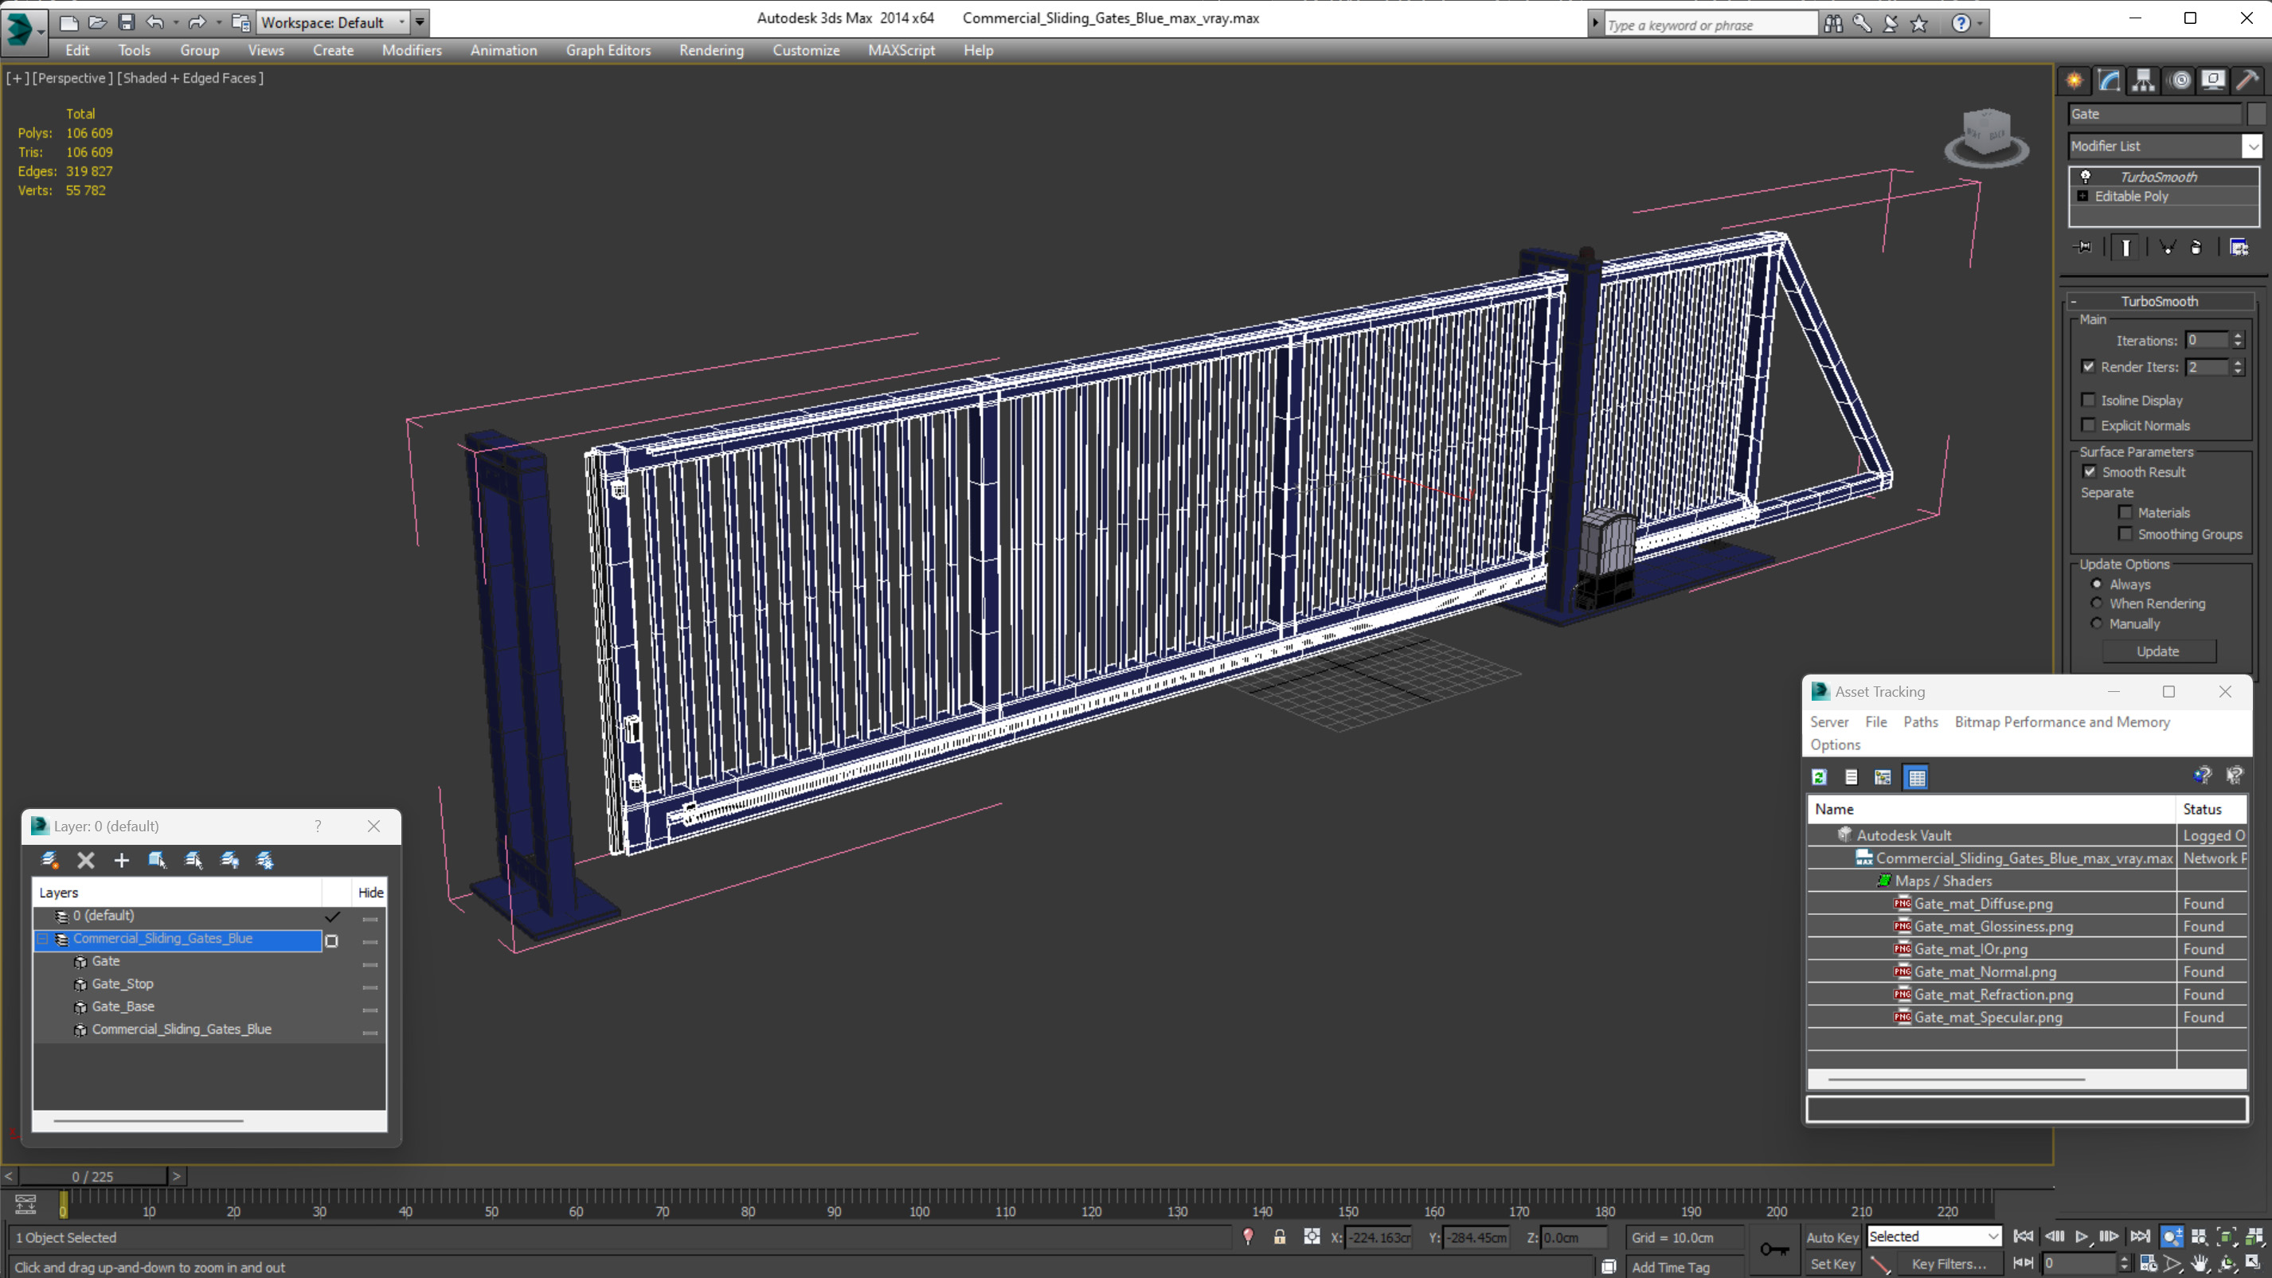Image resolution: width=2272 pixels, height=1278 pixels.
Task: Open the MAXScript menu
Action: coord(901,50)
